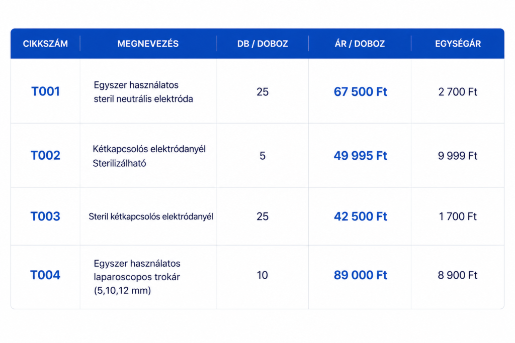Image resolution: width=515 pixels, height=343 pixels.
Task: Click the CIKKSZÁM column header
Action: click(x=45, y=44)
